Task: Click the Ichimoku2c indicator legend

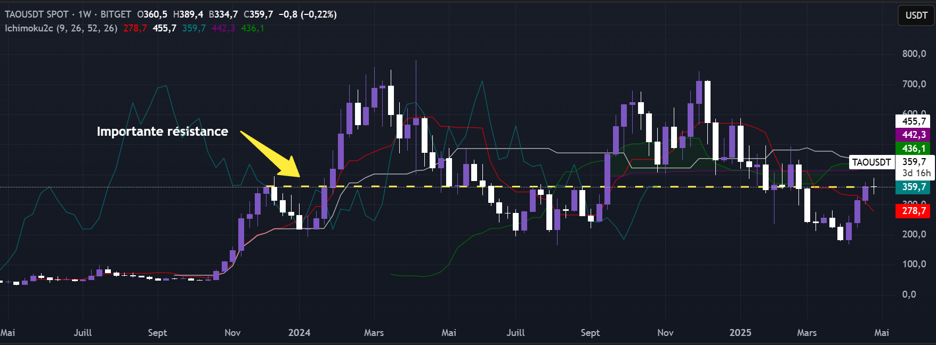Action: click(61, 28)
